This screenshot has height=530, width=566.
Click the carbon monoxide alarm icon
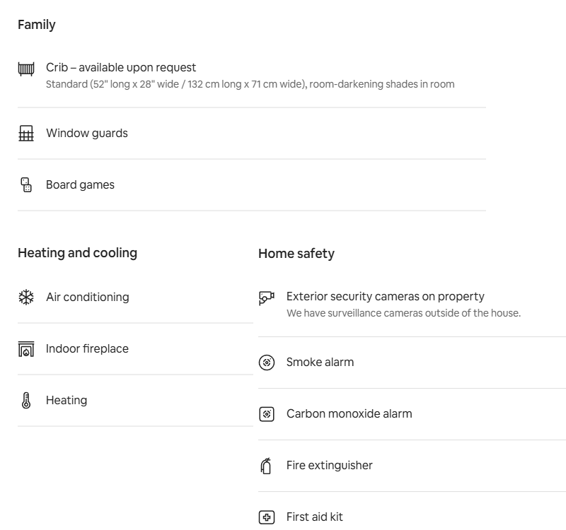[x=267, y=413]
